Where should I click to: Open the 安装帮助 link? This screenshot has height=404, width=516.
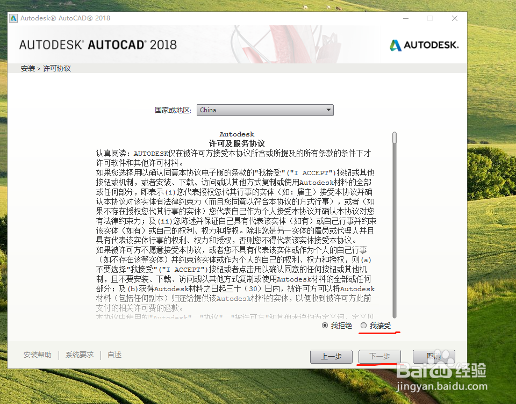click(38, 355)
